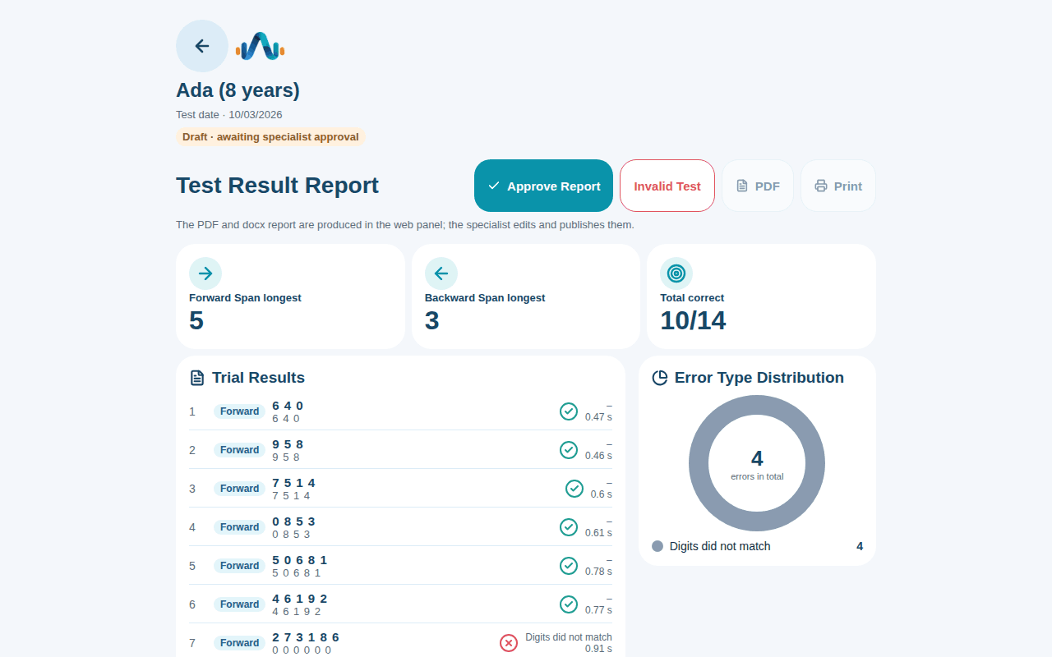Approve the report
This screenshot has height=657, width=1052.
[543, 186]
